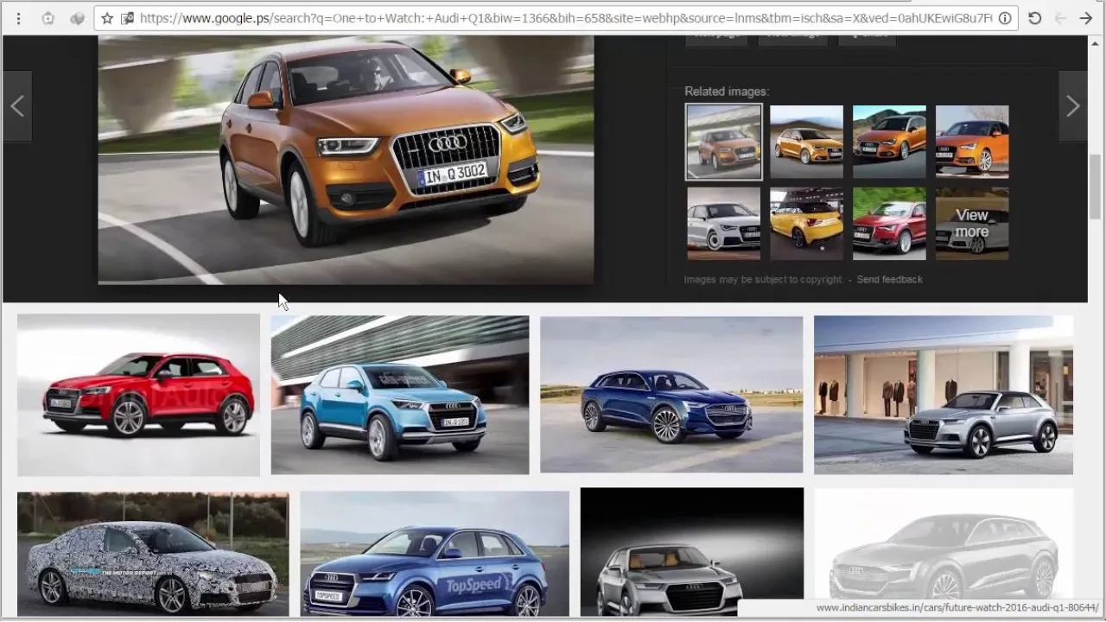Show next image with right arrow
The height and width of the screenshot is (622, 1106).
click(1073, 106)
